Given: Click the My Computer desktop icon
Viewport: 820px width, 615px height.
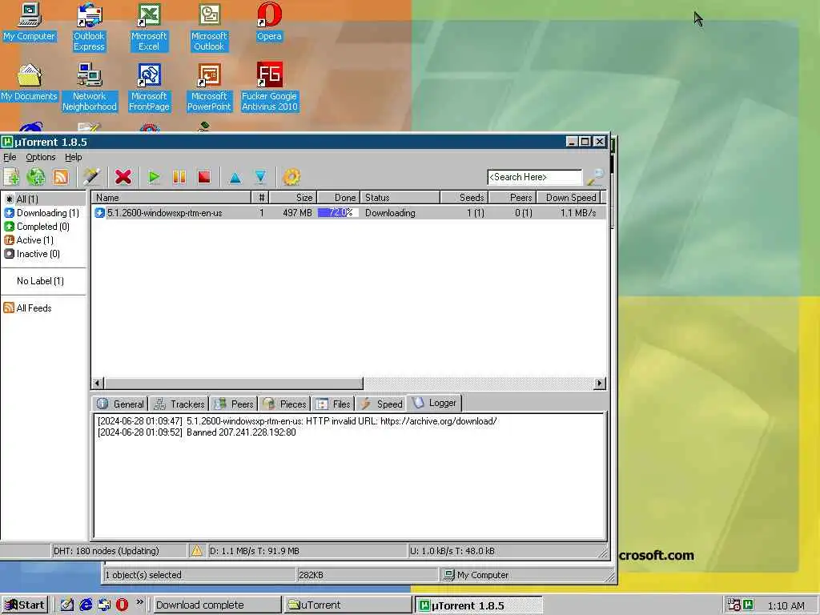Looking at the screenshot, I should [x=30, y=23].
